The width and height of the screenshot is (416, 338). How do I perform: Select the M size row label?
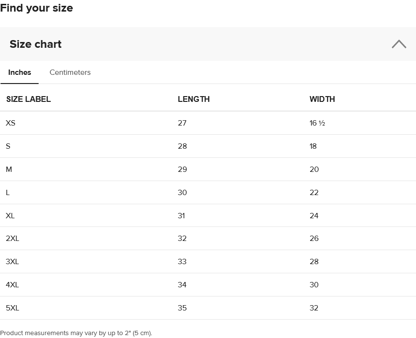[x=9, y=169]
